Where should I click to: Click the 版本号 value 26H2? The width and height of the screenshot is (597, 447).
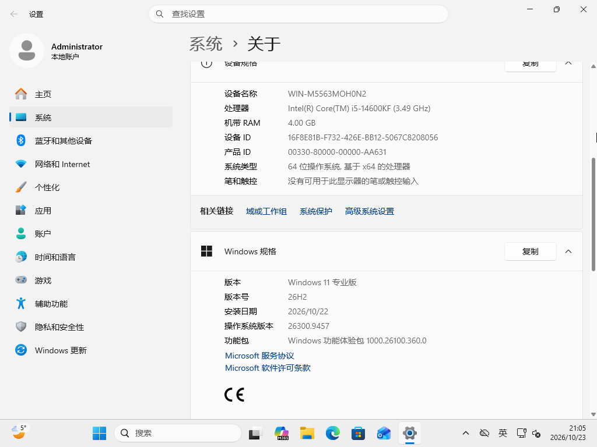coord(297,297)
